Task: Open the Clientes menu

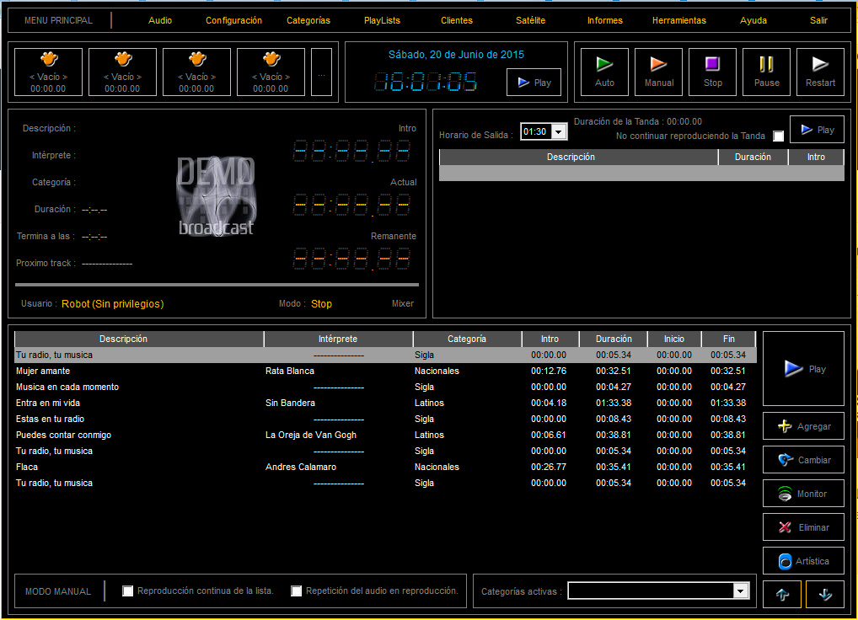Action: point(456,20)
